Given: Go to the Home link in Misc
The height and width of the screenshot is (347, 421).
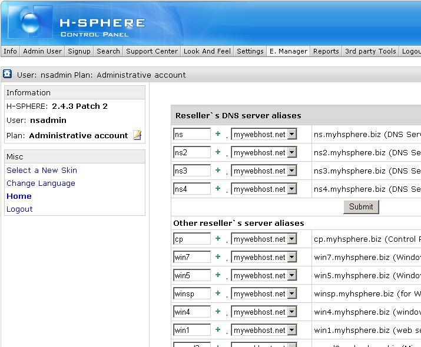Looking at the screenshot, I should click(19, 196).
